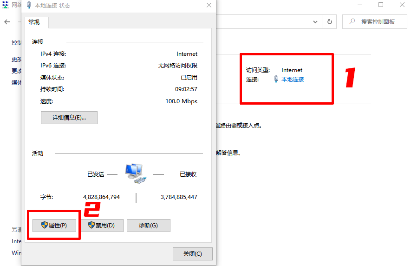411x266 pixels.
Task: Minimize the Control Panel window
Action: click(x=360, y=5)
